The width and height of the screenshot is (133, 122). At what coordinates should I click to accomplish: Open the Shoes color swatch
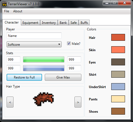click(x=118, y=111)
